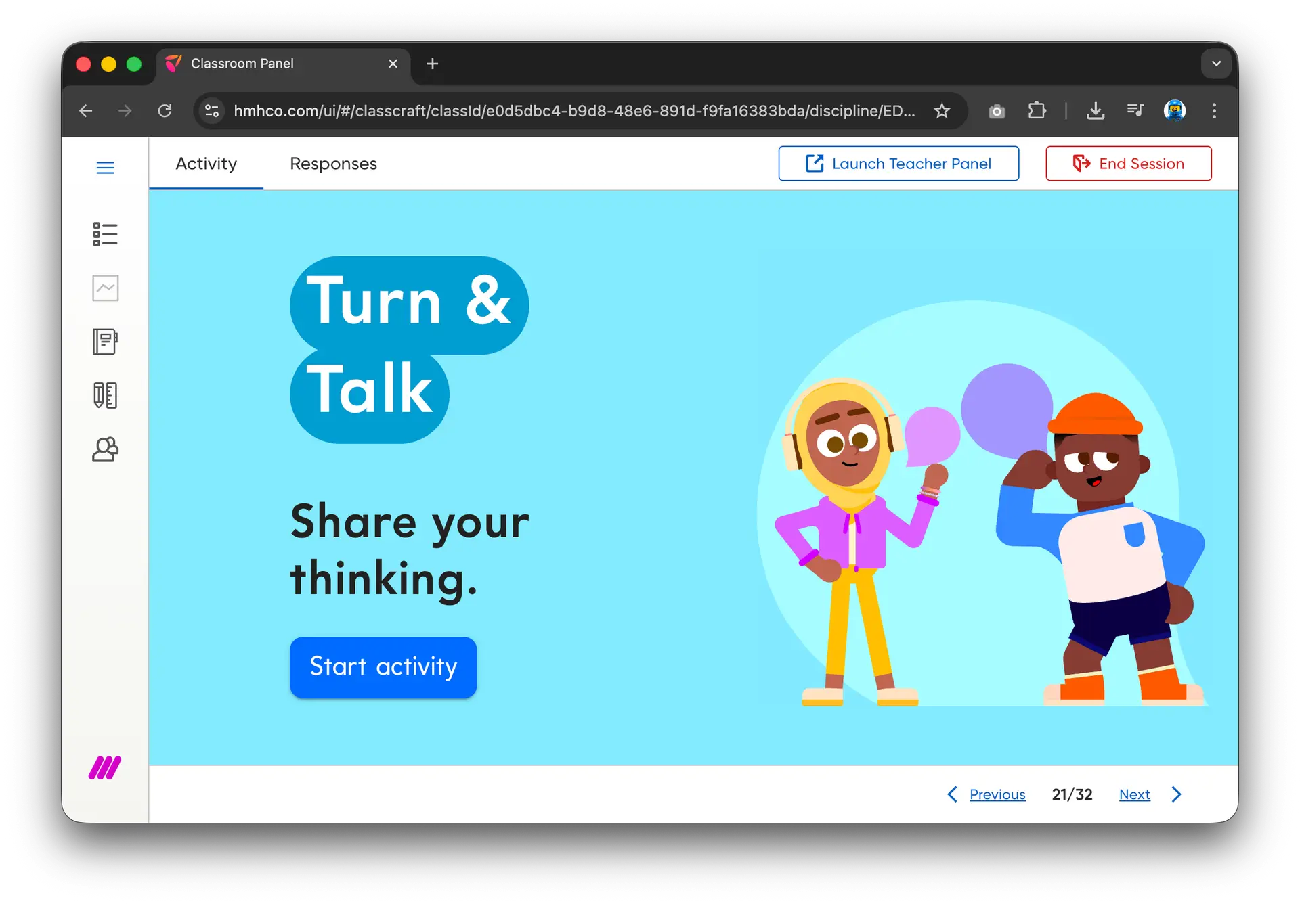This screenshot has height=904, width=1300.
Task: Open the Chrome three-dot menu
Action: tap(1214, 111)
